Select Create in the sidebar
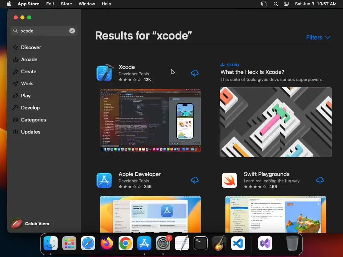The height and width of the screenshot is (257, 343). coord(28,72)
